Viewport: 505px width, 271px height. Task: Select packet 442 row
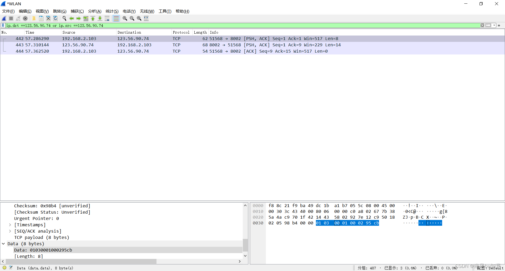[x=252, y=39]
